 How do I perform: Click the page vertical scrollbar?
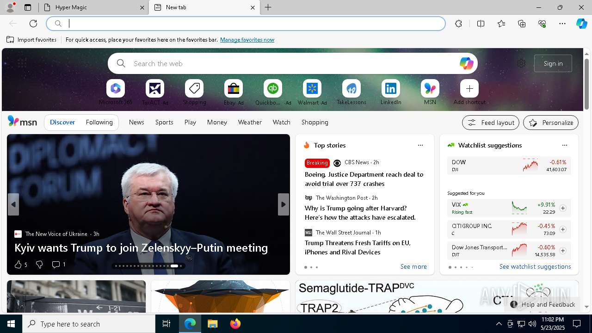pyautogui.click(x=586, y=85)
